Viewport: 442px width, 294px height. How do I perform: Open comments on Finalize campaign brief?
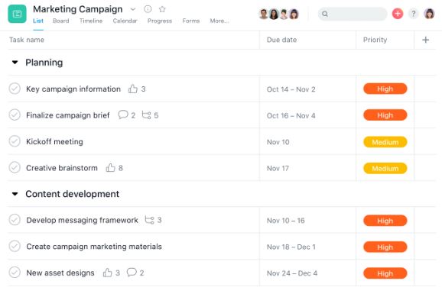pyautogui.click(x=123, y=115)
